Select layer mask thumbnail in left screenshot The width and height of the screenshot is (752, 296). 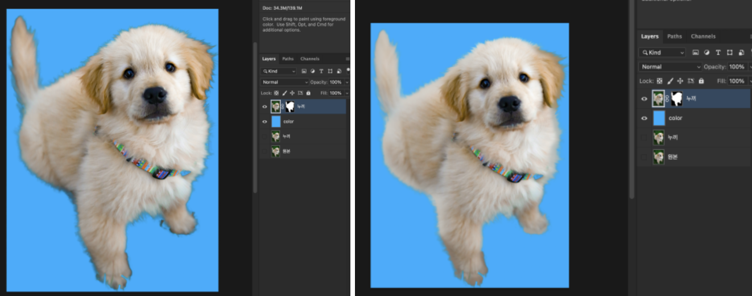click(290, 106)
